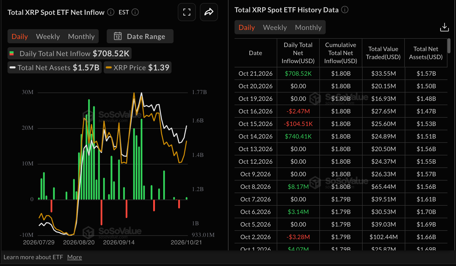Click the Total Value Traded(USD) column header

pyautogui.click(x=383, y=53)
